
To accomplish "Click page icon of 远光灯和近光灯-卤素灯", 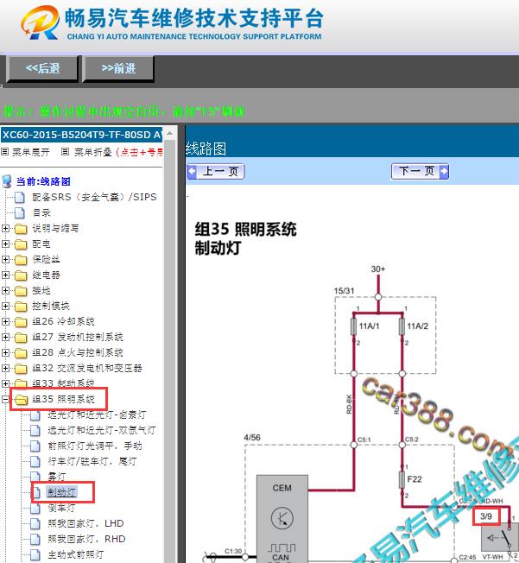I will click(x=35, y=415).
